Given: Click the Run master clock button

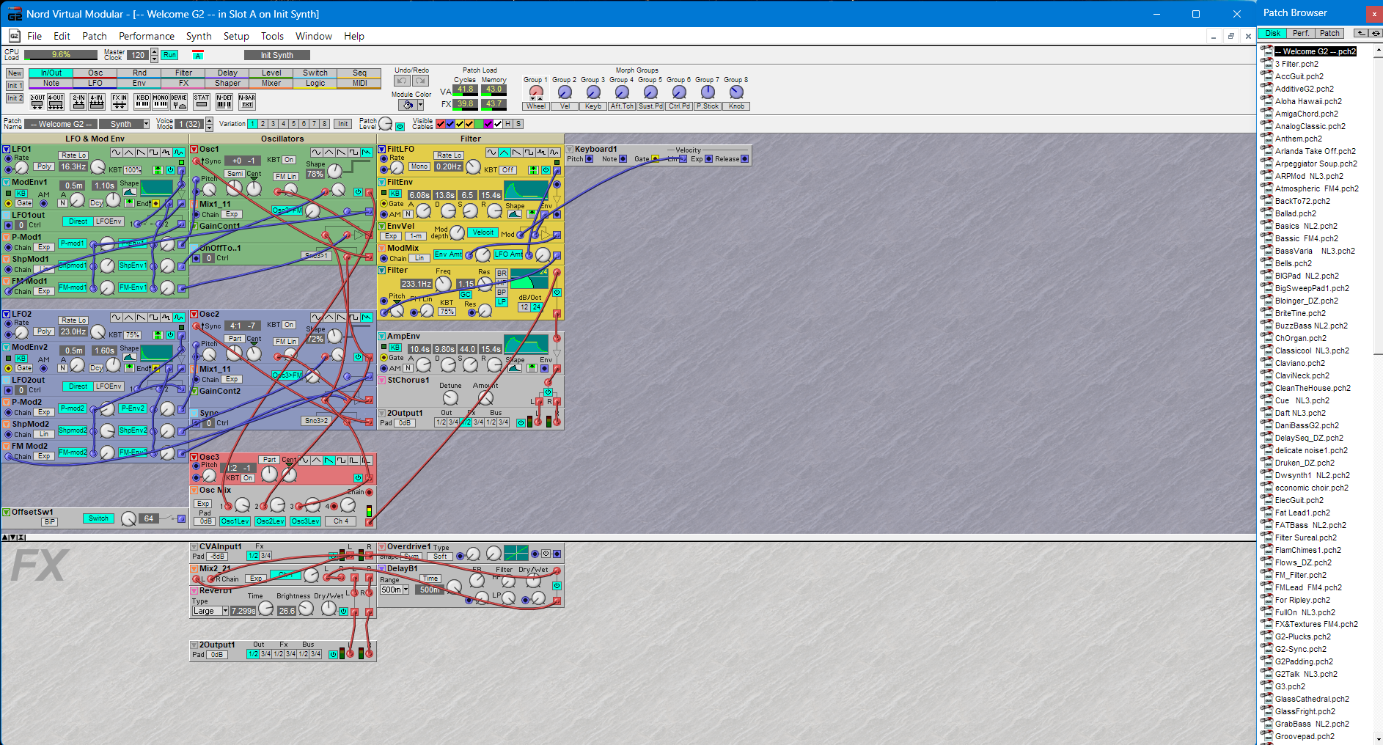Looking at the screenshot, I should coord(169,55).
